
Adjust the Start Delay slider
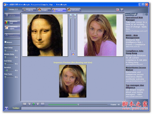click(x=9, y=51)
